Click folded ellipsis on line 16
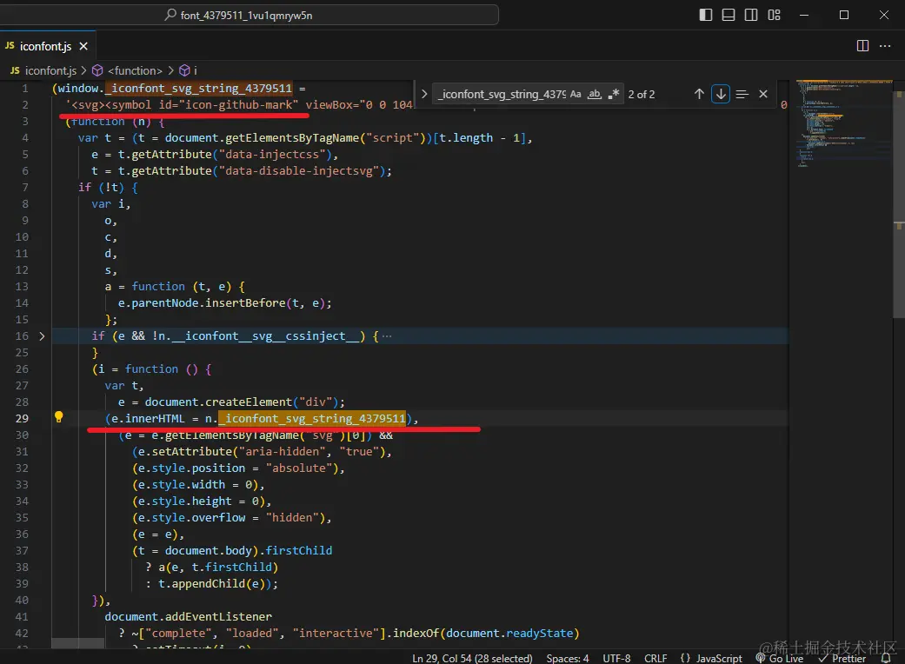The width and height of the screenshot is (905, 664). (x=386, y=335)
